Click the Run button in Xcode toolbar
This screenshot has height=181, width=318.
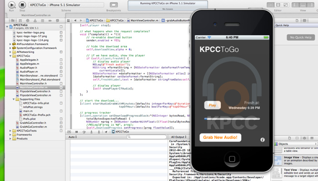pos(12,5)
